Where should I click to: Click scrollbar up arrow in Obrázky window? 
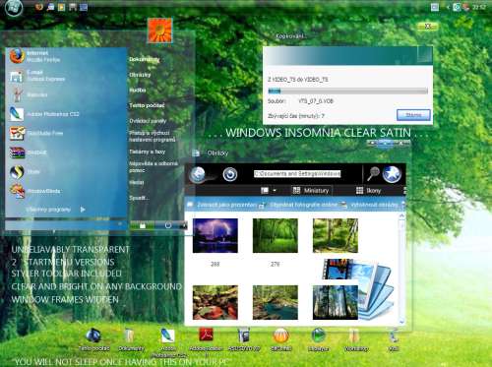402,215
